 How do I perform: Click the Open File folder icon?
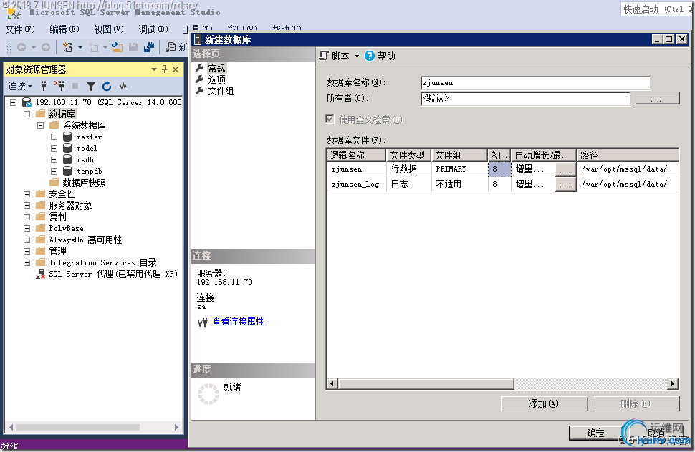(x=118, y=47)
